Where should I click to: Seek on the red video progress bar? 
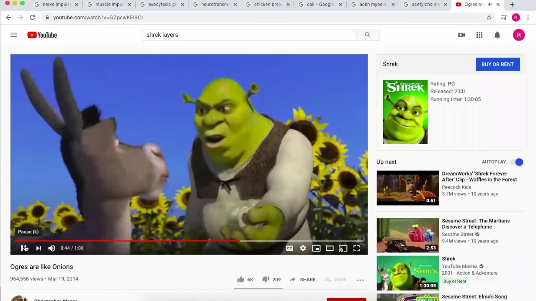tap(189, 241)
